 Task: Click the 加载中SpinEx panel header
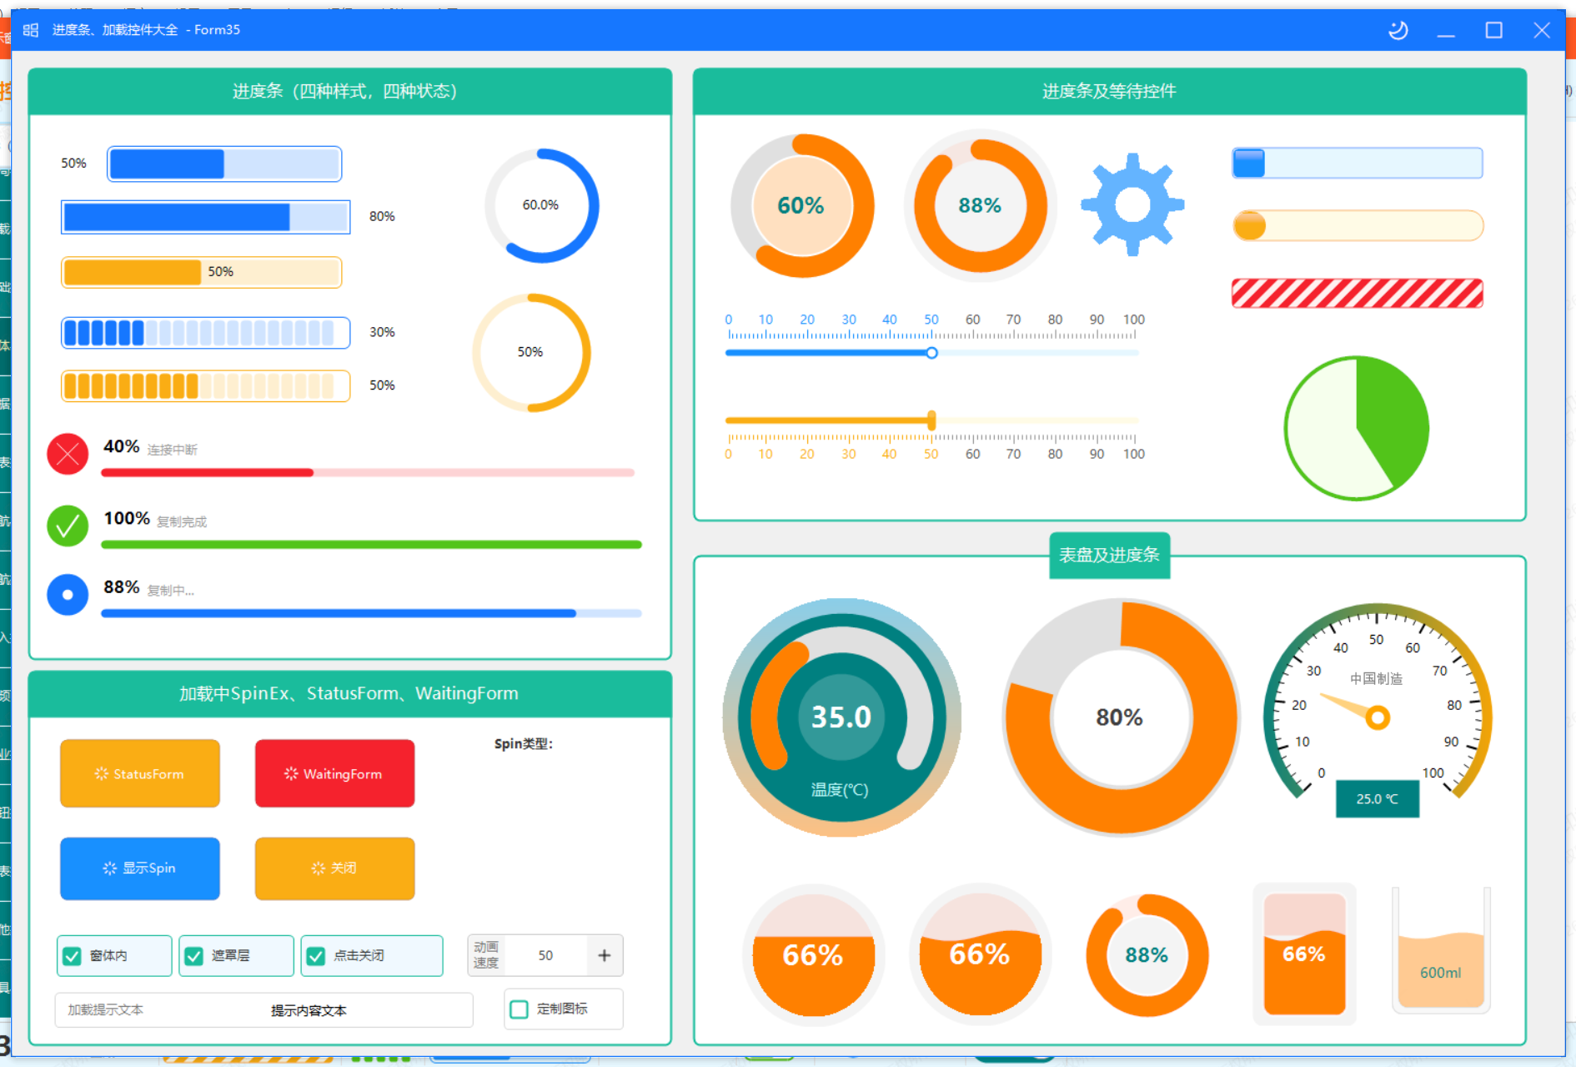tap(349, 694)
